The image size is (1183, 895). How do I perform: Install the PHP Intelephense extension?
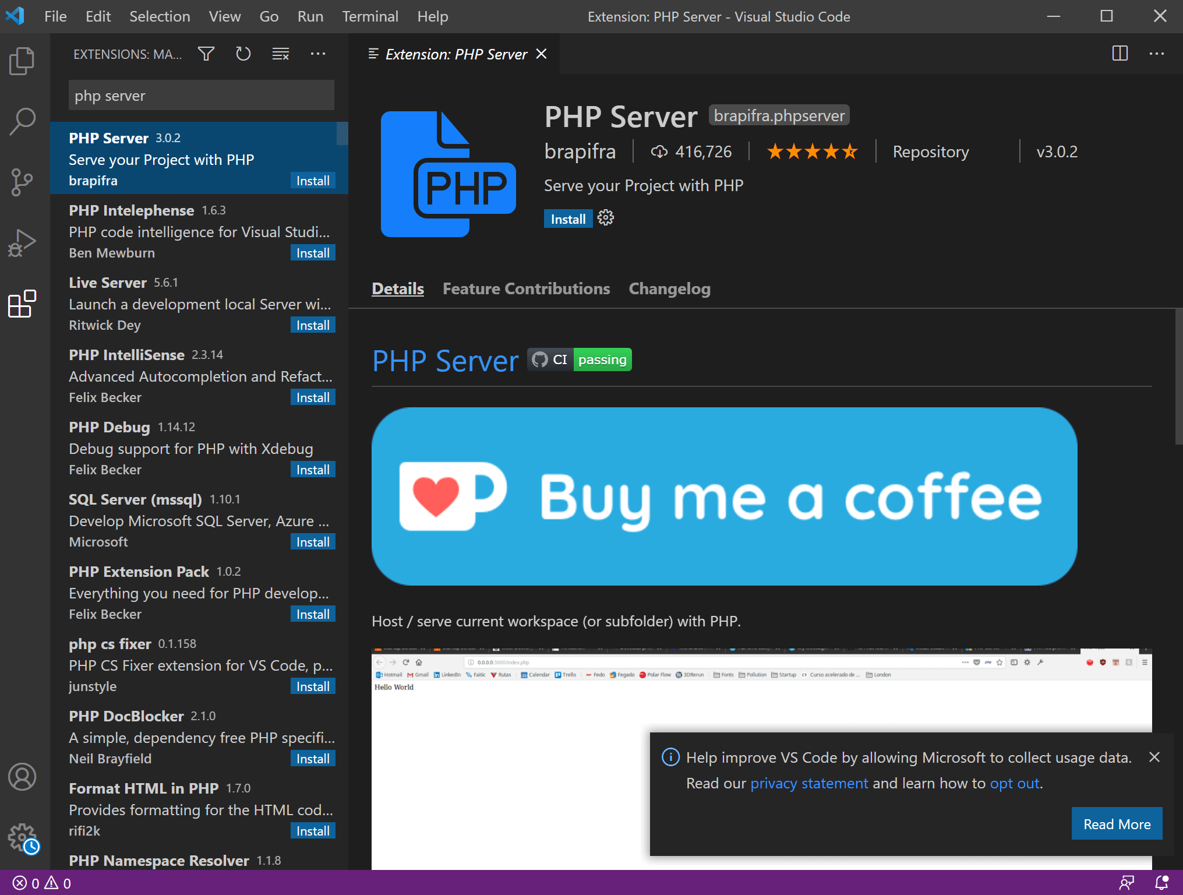pyautogui.click(x=313, y=253)
